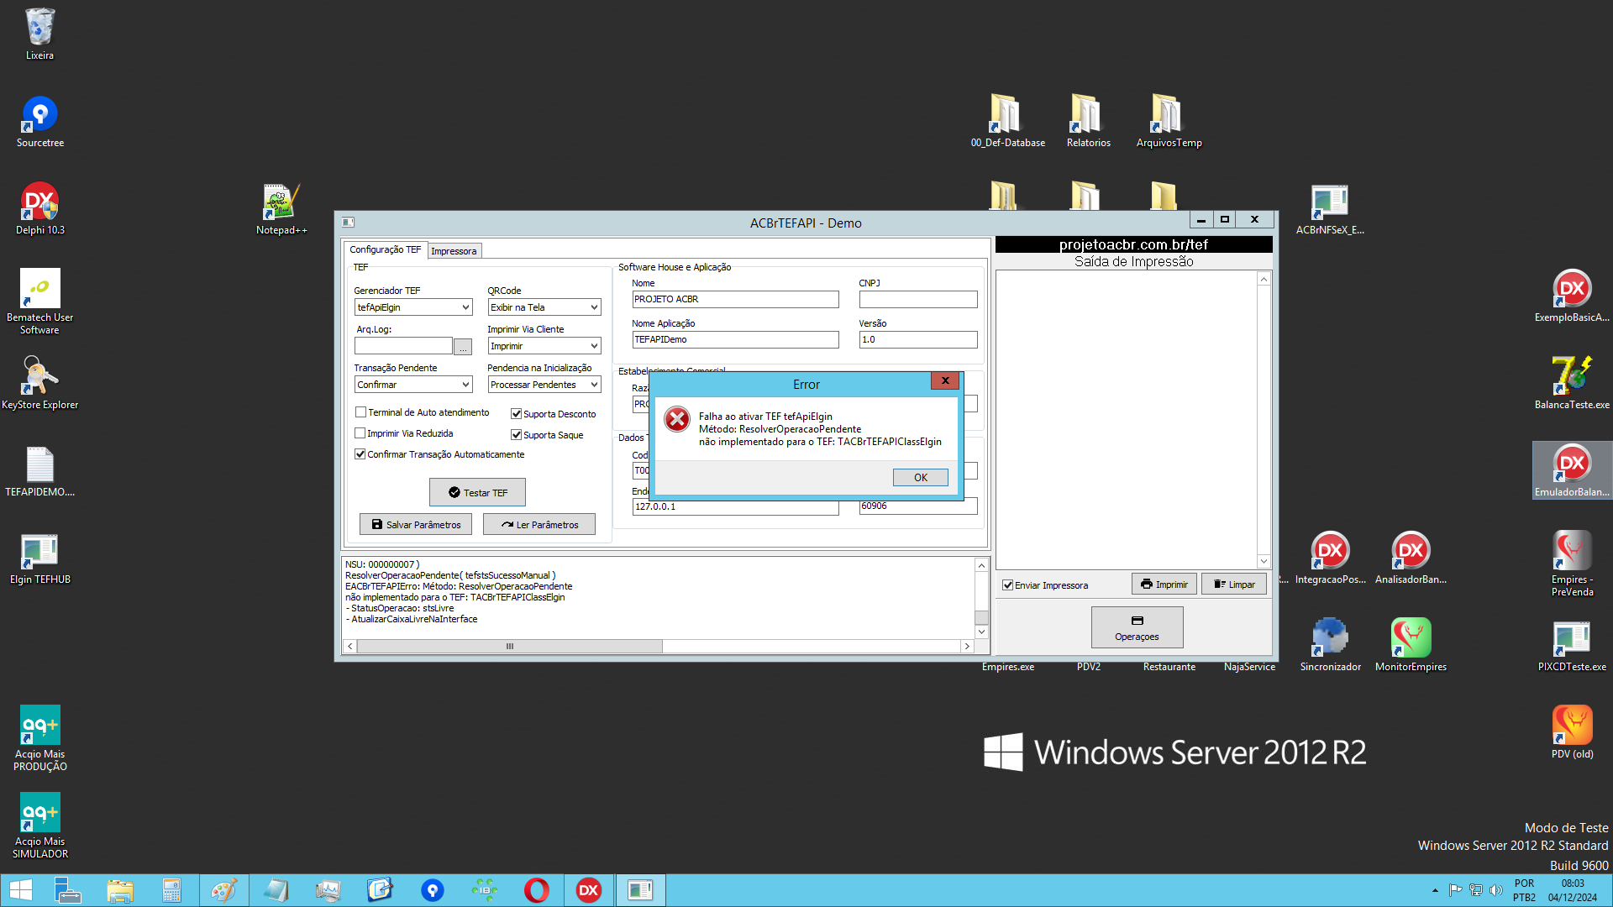Click the Operaçoes button
Screen dimensions: 1613x907
pos(1137,627)
